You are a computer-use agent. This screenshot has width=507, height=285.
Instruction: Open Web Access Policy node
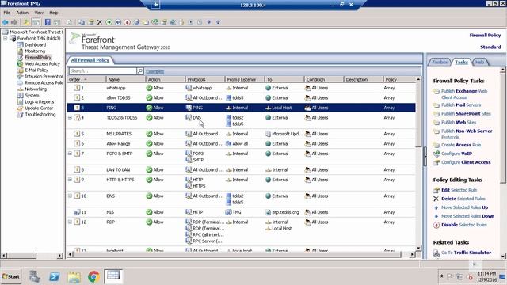tap(42, 63)
